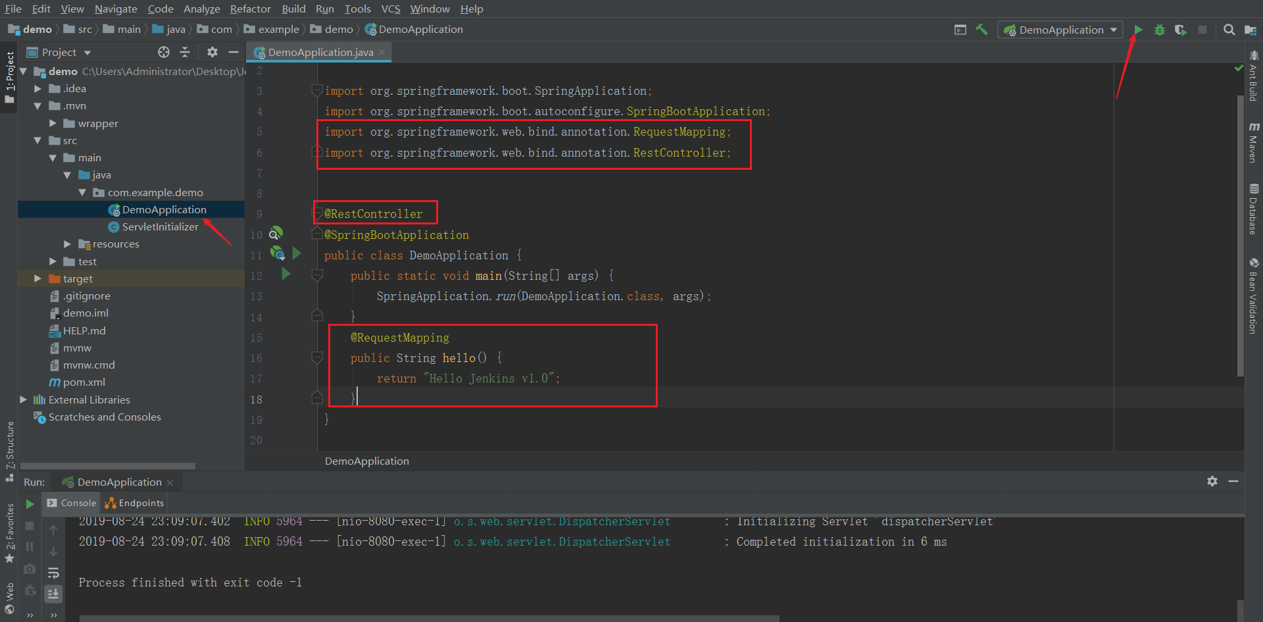Expand the External Libraries node
1263x622 pixels.
click(24, 400)
